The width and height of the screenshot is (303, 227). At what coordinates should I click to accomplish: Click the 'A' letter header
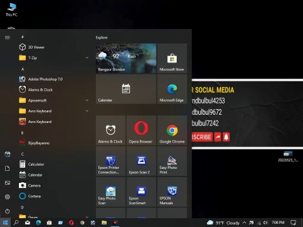pyautogui.click(x=23, y=69)
